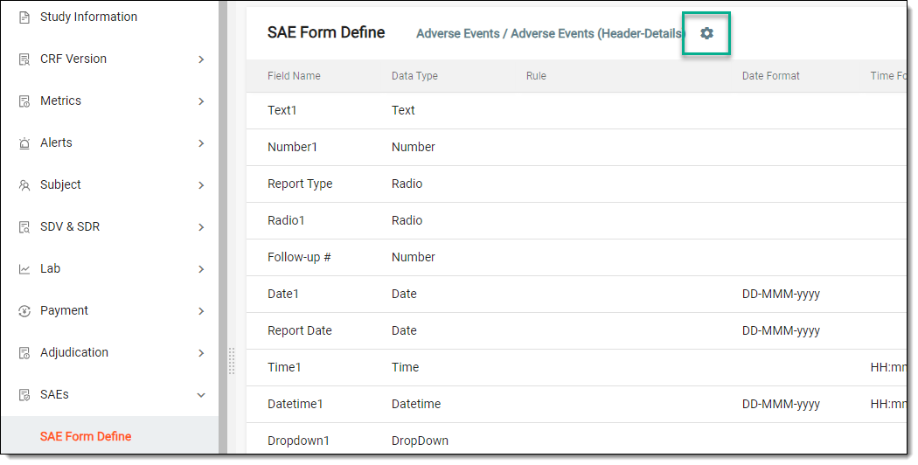Open the CRF Version menu label
918x465 pixels.
[x=73, y=59]
